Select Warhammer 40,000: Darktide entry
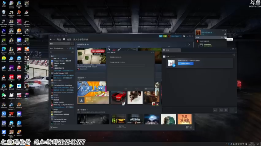Screen dimensions: 261x146 [x=62, y=92]
